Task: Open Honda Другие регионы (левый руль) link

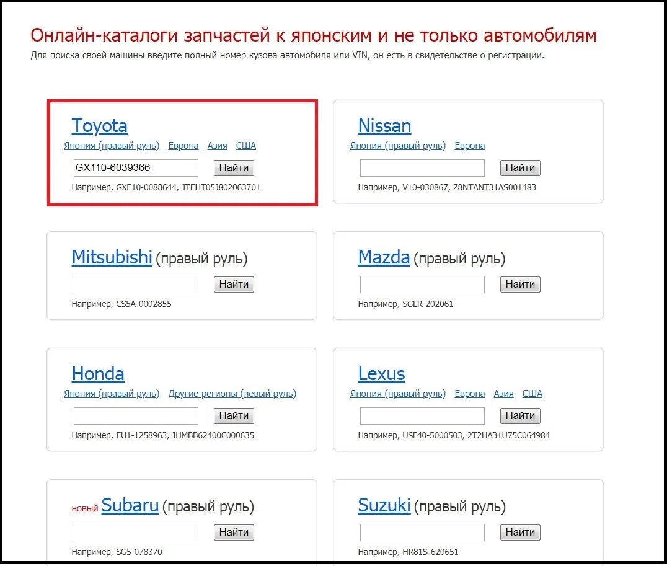Action: 232,394
